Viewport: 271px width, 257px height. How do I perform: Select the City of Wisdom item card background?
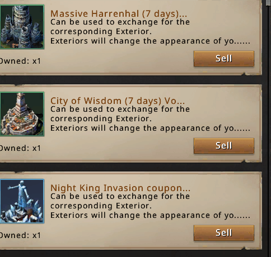(x=130, y=123)
